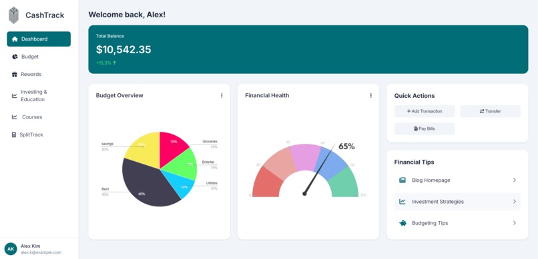Viewport: 538px width, 259px height.
Task: Click the $10,542.35 balance amount
Action: (x=123, y=50)
